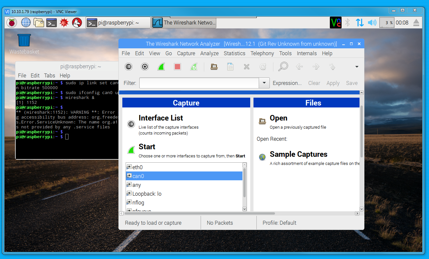Open the Mathematica red spiky icon
The height and width of the screenshot is (259, 429).
pos(64,23)
